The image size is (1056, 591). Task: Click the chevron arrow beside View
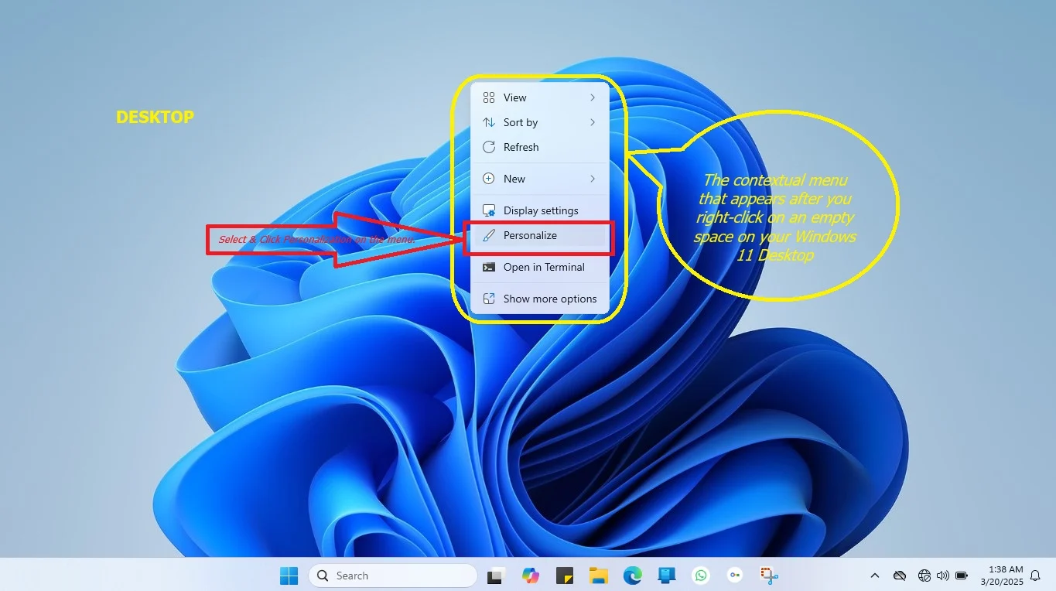click(593, 97)
